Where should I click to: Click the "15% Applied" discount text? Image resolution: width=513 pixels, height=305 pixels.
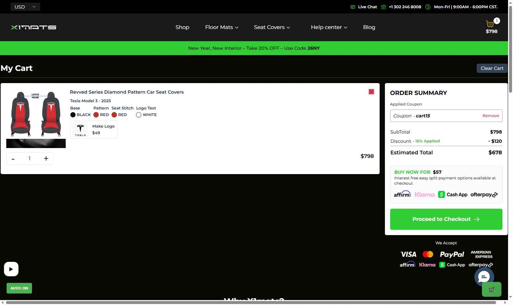point(427,141)
